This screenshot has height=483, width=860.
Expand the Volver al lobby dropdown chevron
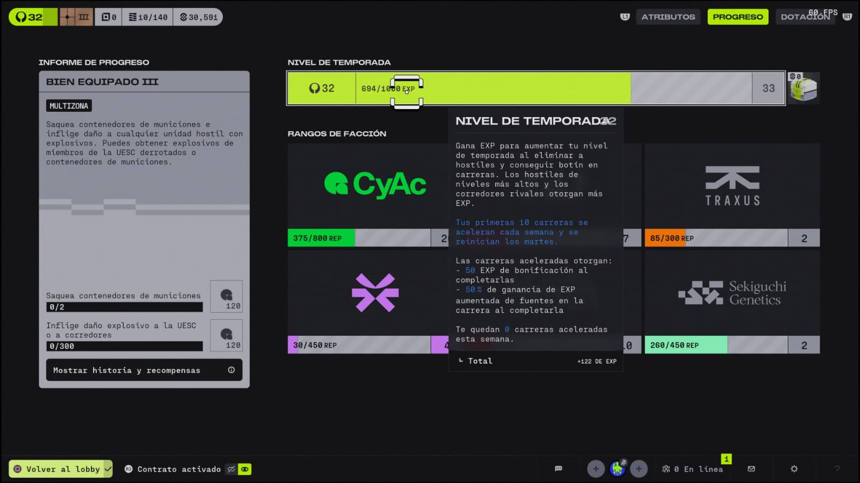(x=108, y=469)
